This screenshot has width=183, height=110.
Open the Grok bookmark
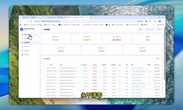pyautogui.click(x=108, y=25)
